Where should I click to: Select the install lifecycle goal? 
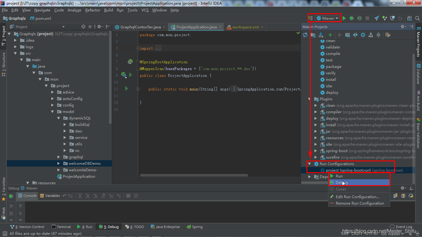331,79
